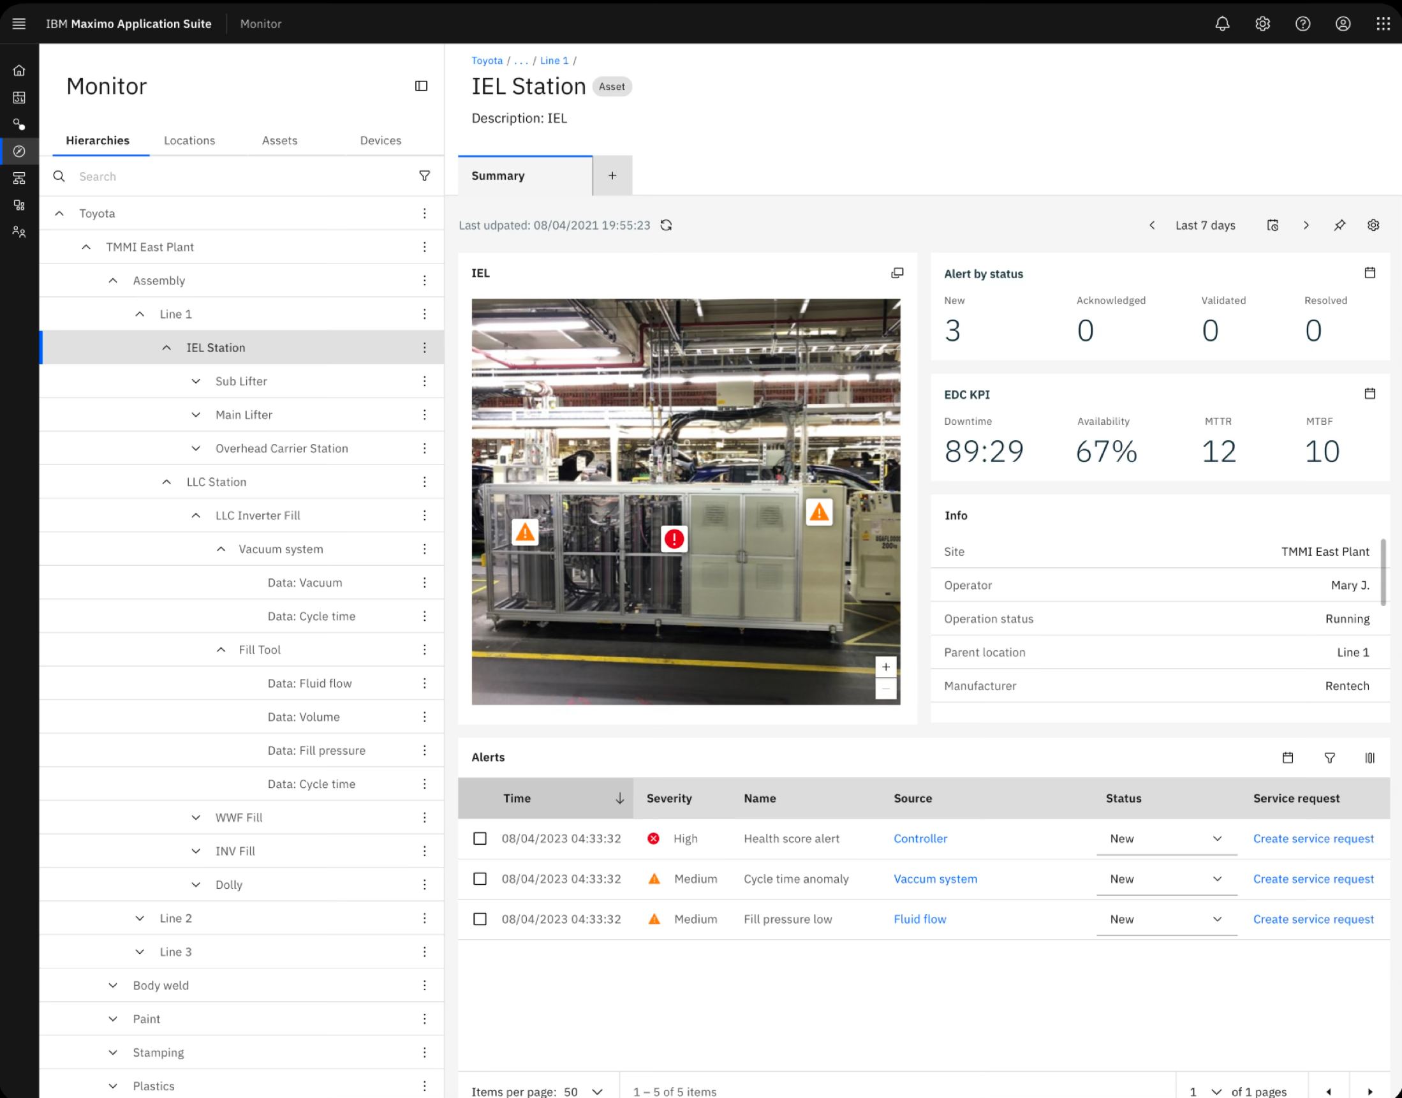Screen dimensions: 1402x1098
Task: Tick the Fill pressure low row checkbox
Action: pos(480,919)
